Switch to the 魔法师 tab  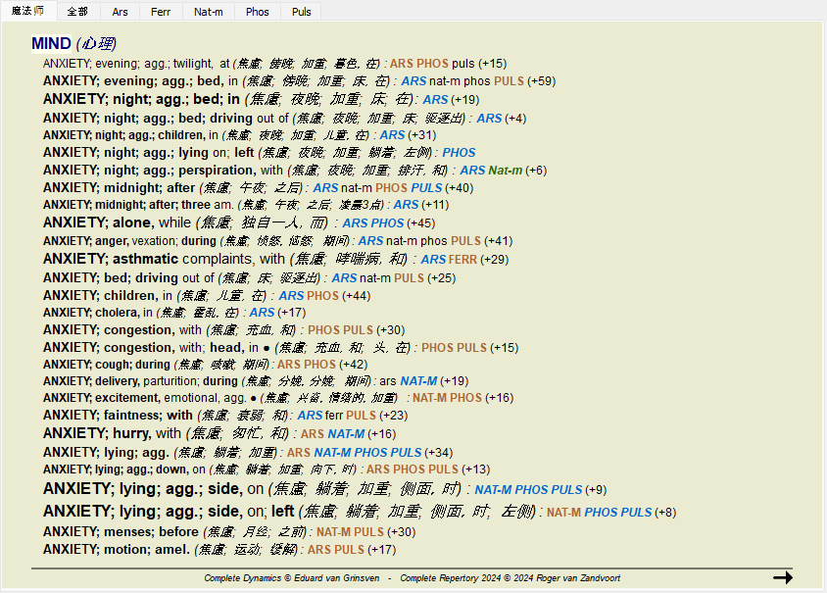(x=27, y=12)
